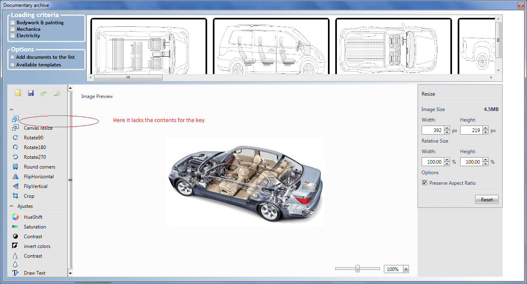Image resolution: width=527 pixels, height=284 pixels.
Task: Click the relative Width percent field
Action: tap(433, 162)
